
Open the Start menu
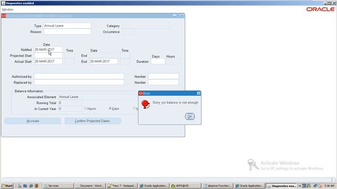click(7, 186)
